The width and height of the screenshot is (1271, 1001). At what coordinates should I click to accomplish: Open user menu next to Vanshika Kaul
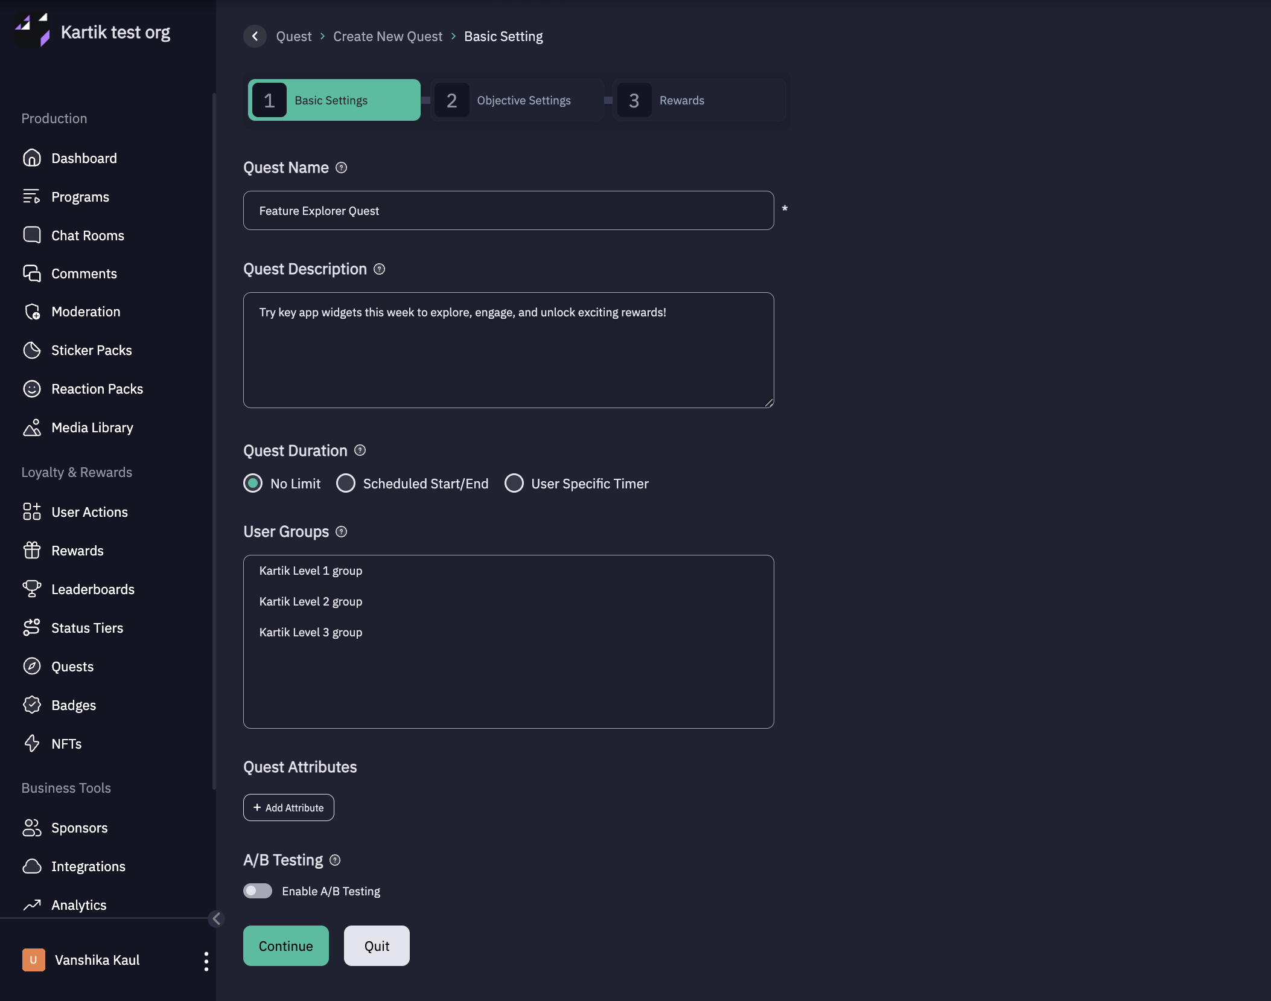[206, 961]
